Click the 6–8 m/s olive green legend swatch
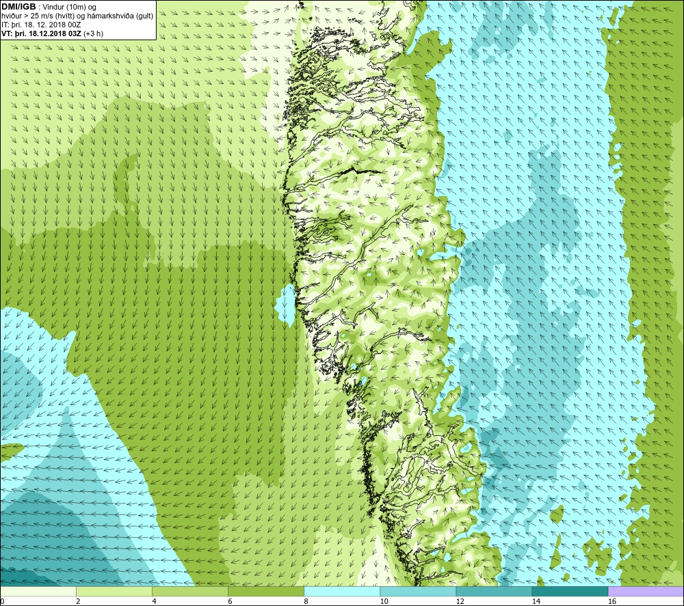Viewport: 684px width, 606px height. click(x=266, y=591)
